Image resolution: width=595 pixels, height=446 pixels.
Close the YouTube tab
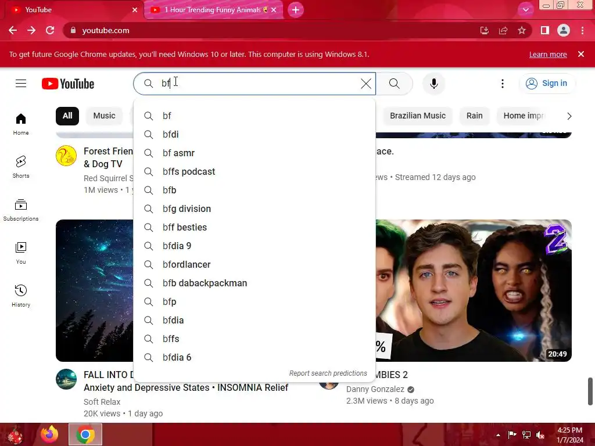pyautogui.click(x=135, y=10)
